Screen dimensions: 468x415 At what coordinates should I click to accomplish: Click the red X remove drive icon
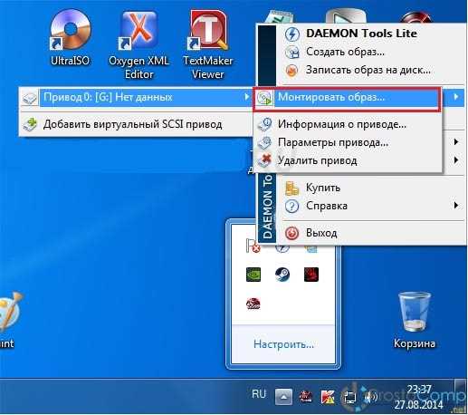(264, 160)
